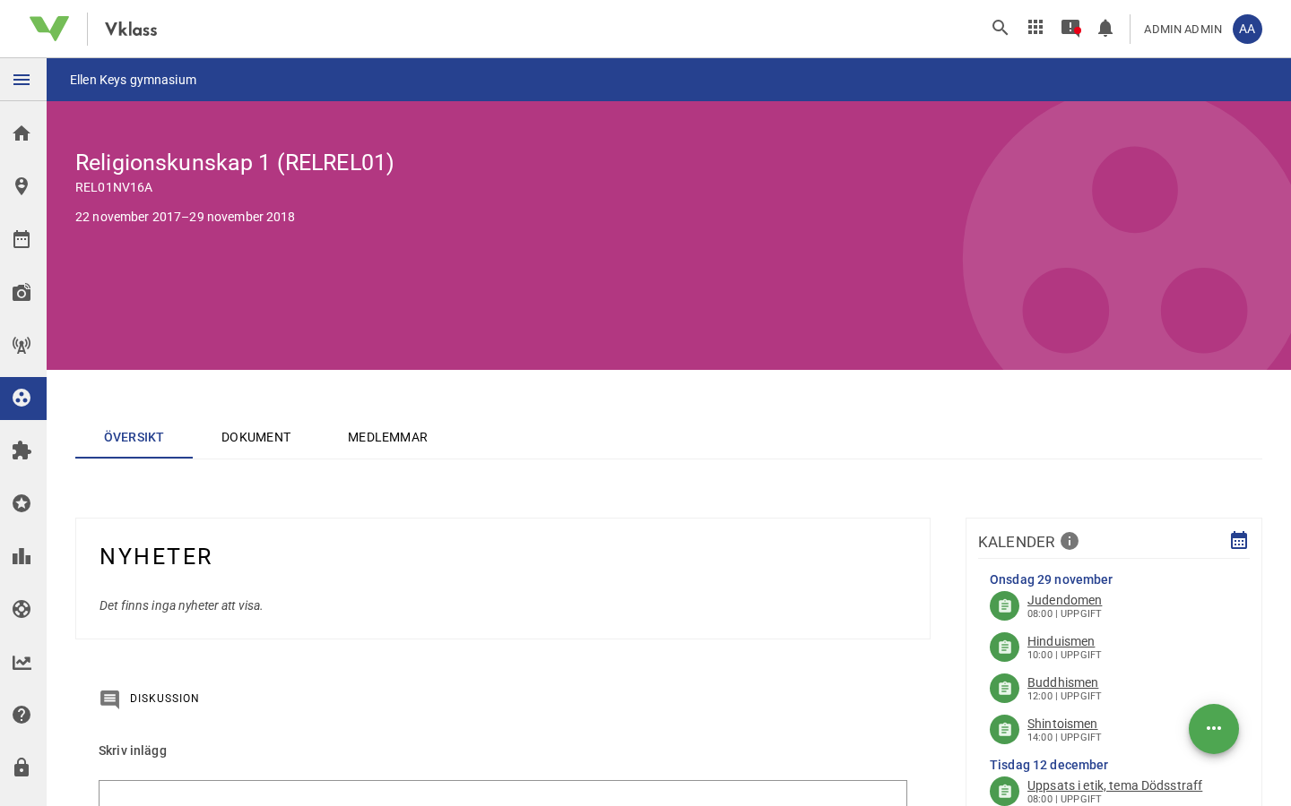Open the AA user avatar

[x=1247, y=29]
